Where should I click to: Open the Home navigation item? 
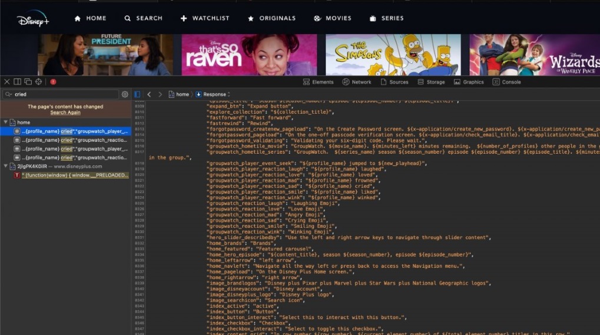(x=90, y=18)
